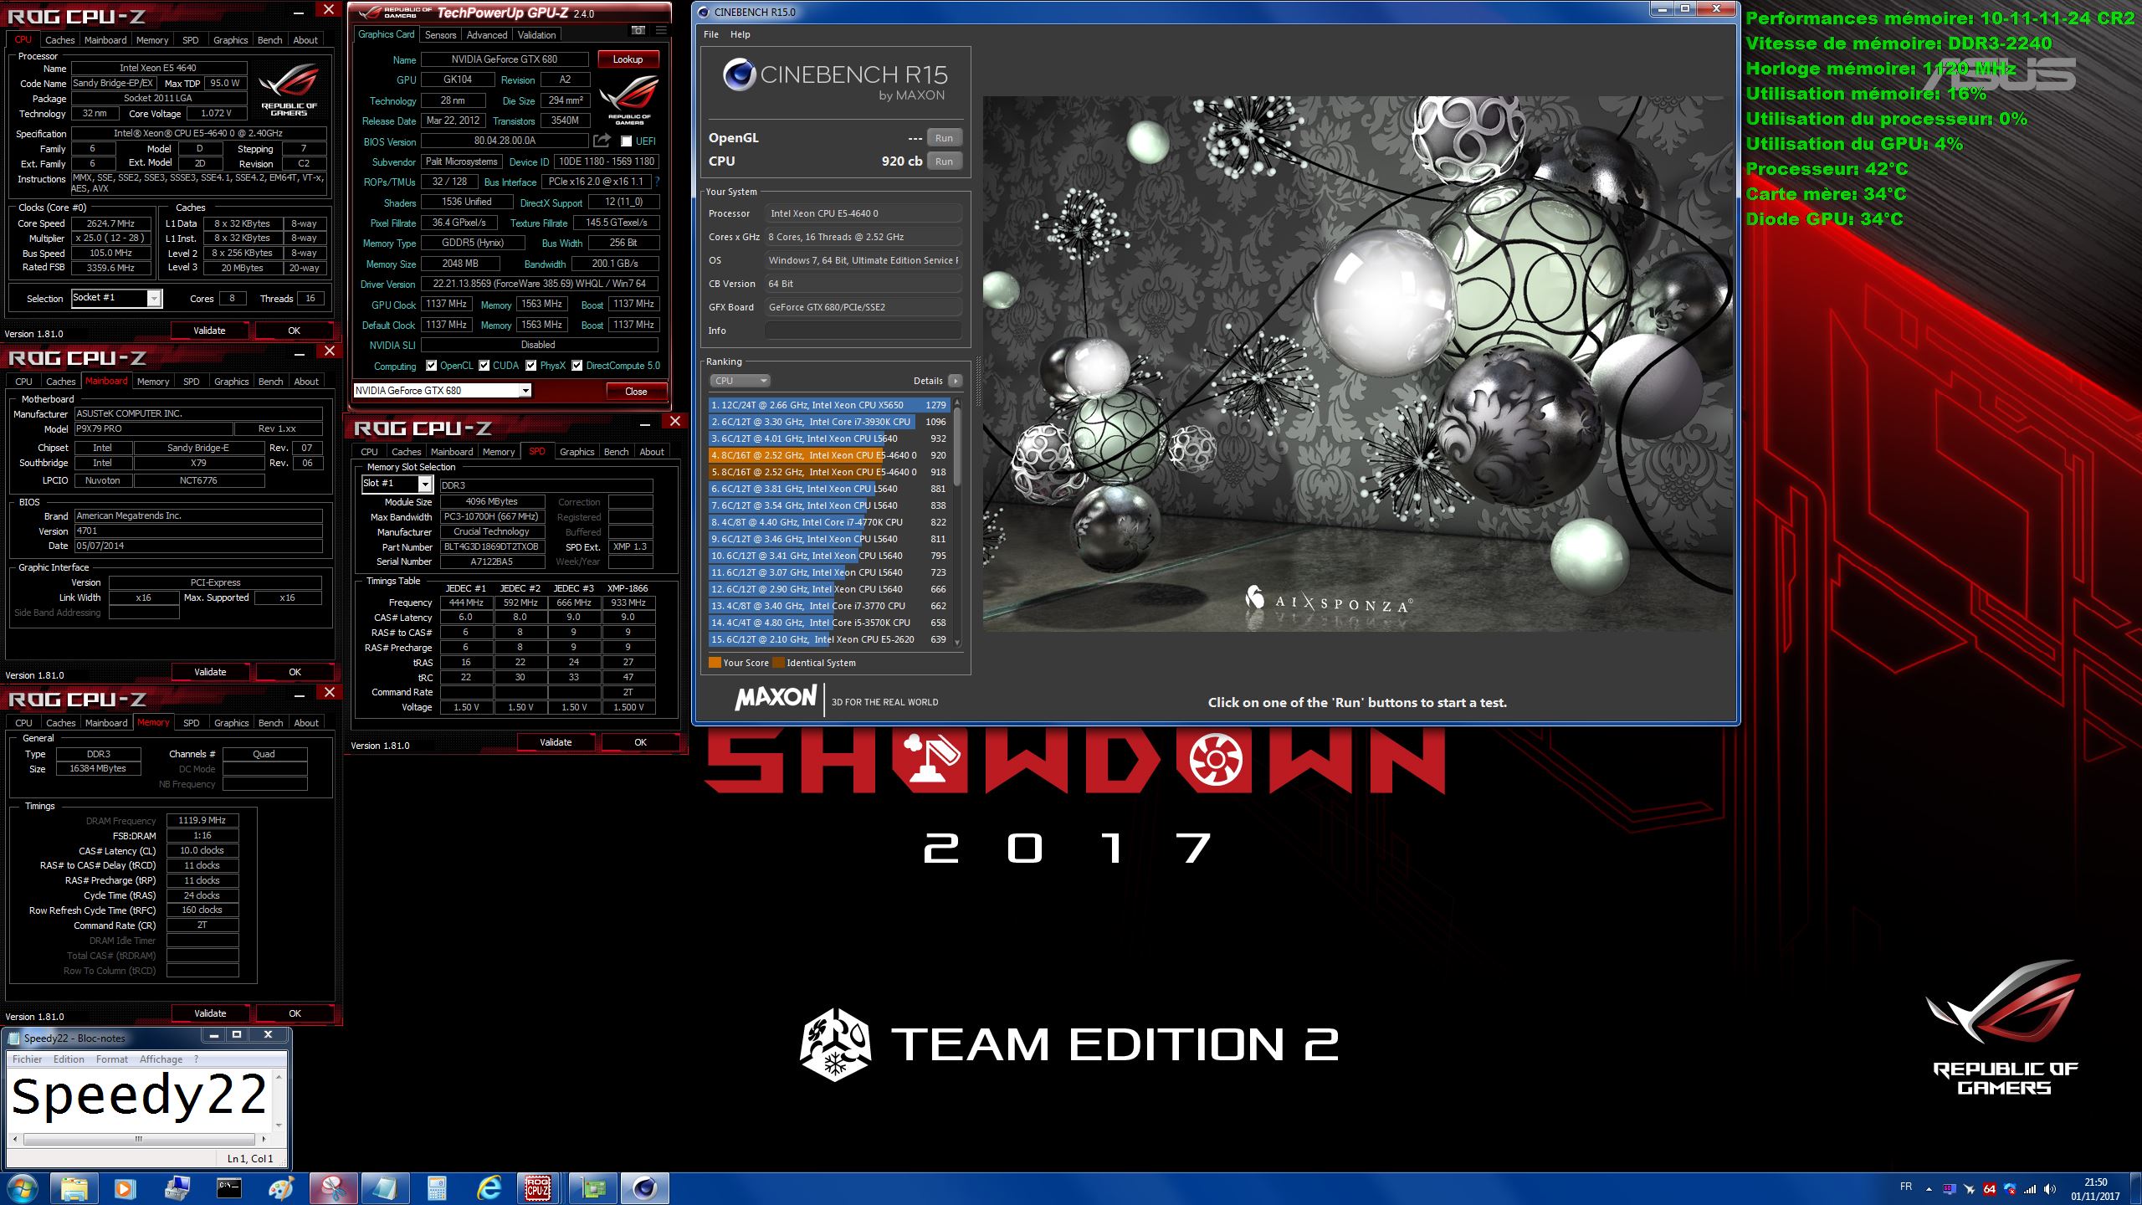Launch Windows Media Player from the taskbar
Screen dimensions: 2142x1205
(x=126, y=1188)
